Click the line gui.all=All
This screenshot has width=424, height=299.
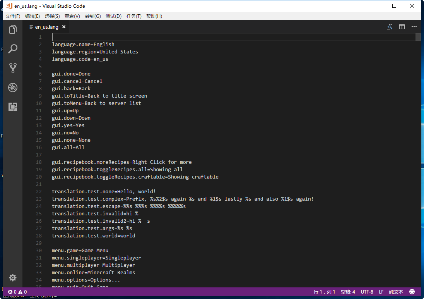68,147
